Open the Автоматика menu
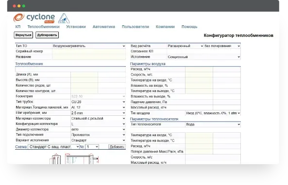Image resolution: width=288 pixels, height=185 pixels. (104, 27)
